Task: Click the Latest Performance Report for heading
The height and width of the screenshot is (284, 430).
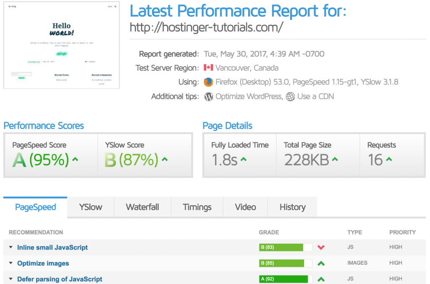Action: [x=238, y=11]
